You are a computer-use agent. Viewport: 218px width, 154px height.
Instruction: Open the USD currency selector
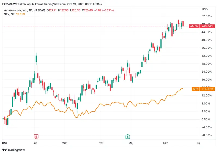(205, 9)
